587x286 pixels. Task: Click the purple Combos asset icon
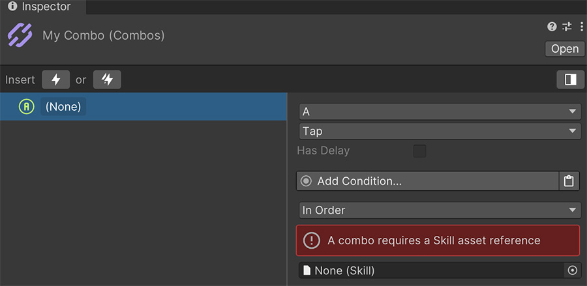(20, 35)
